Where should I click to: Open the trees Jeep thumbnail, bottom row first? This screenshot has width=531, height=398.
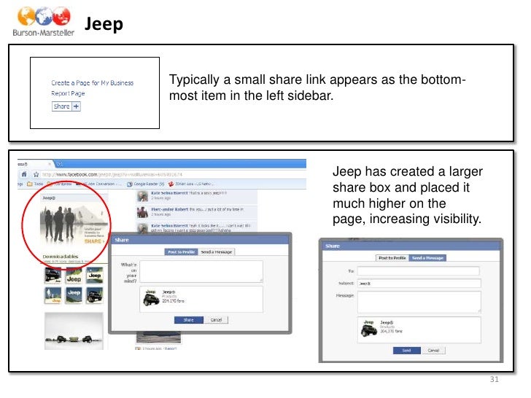coord(53,295)
